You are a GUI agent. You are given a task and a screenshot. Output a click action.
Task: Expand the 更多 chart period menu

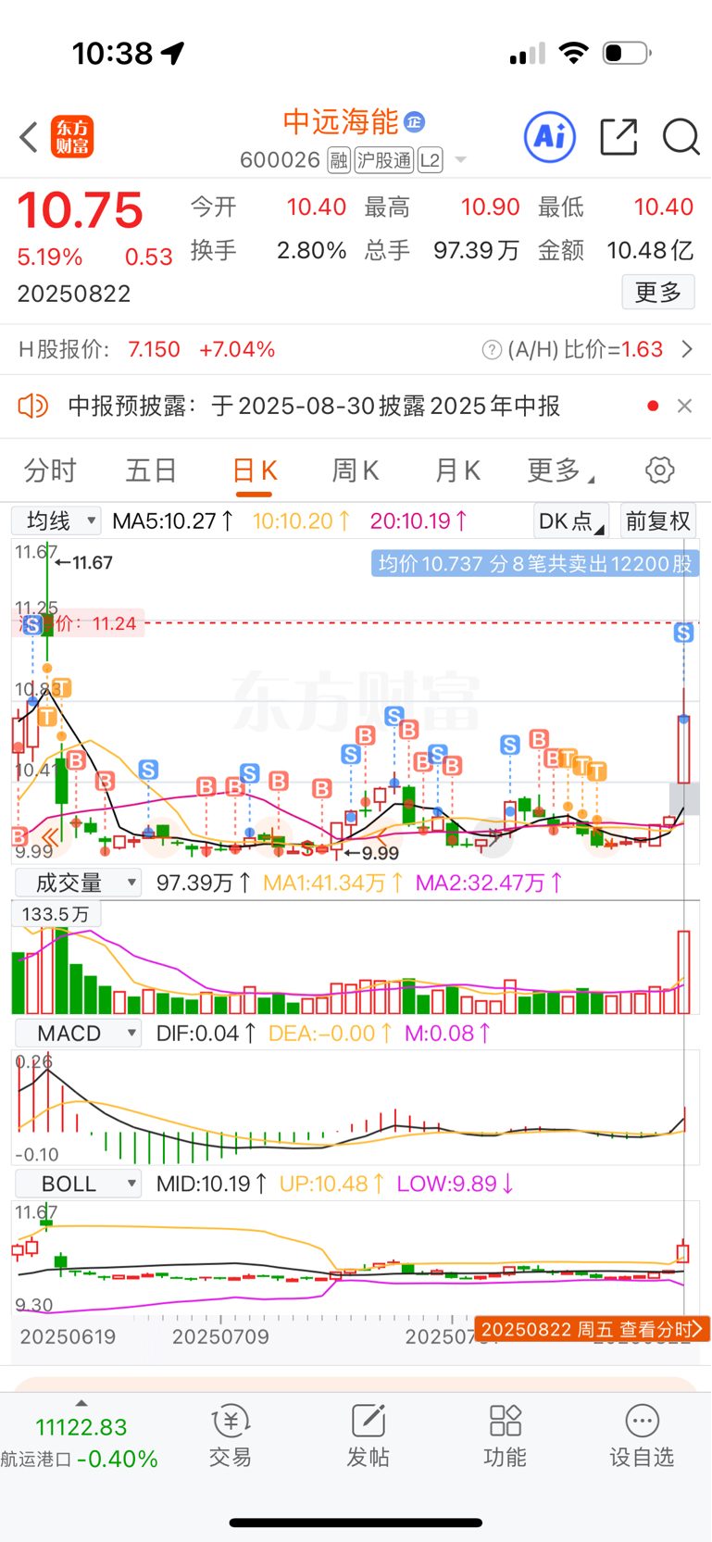[560, 470]
